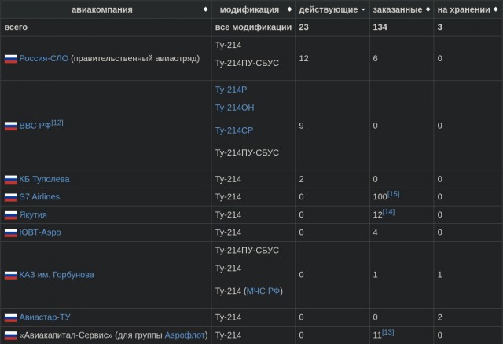Viewport: 503px width, 344px height.
Task: Sort by на хранении column arrows
Action: pos(496,9)
